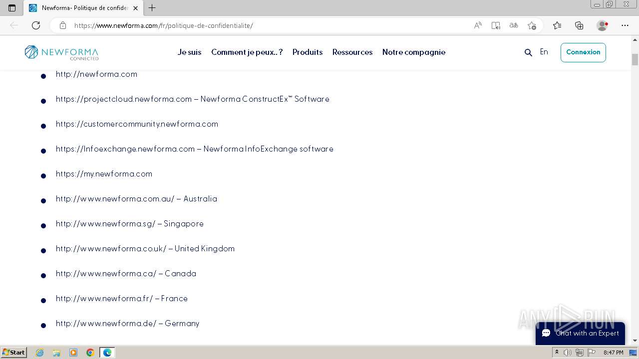Viewport: 639px width, 359px height.
Task: Click the Windows Start button
Action: point(14,353)
